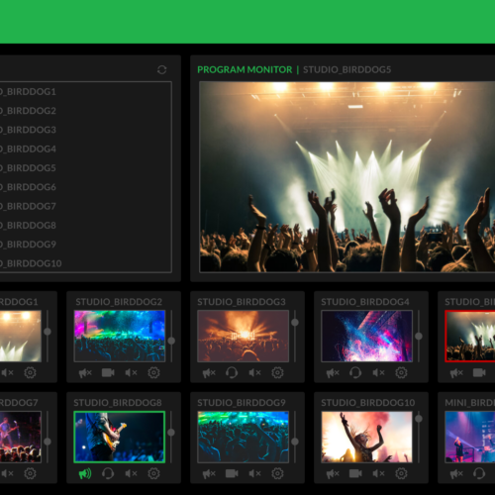The image size is (495, 495).
Task: Select _BIRDDOG5 in the source list
Action: click(x=28, y=168)
